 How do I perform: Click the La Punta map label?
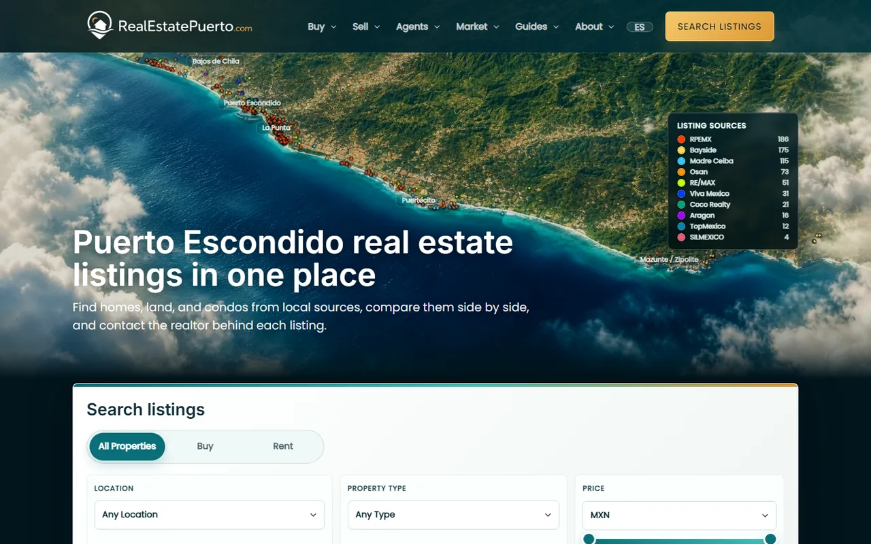276,128
